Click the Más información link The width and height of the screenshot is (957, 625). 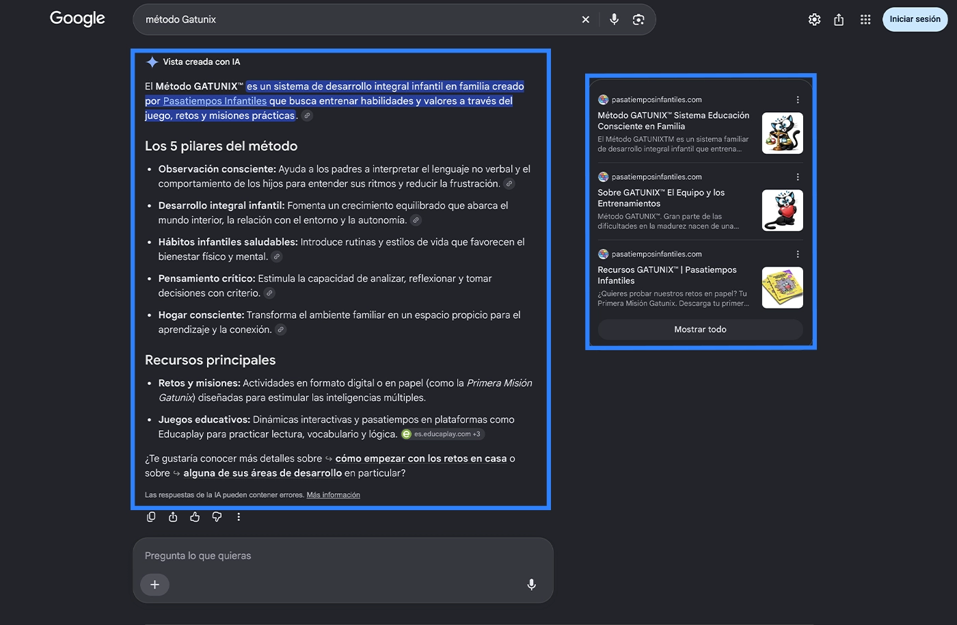click(333, 495)
